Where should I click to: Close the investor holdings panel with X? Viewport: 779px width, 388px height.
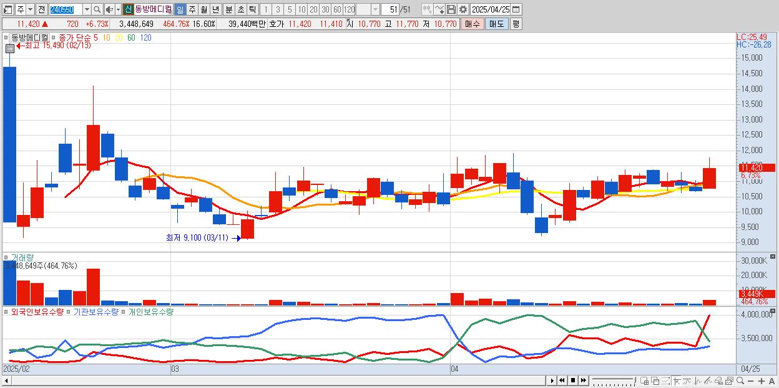[773, 311]
